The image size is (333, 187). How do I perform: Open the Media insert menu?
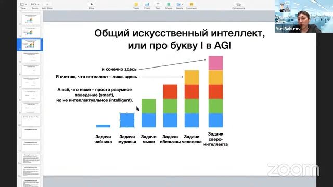180,6
